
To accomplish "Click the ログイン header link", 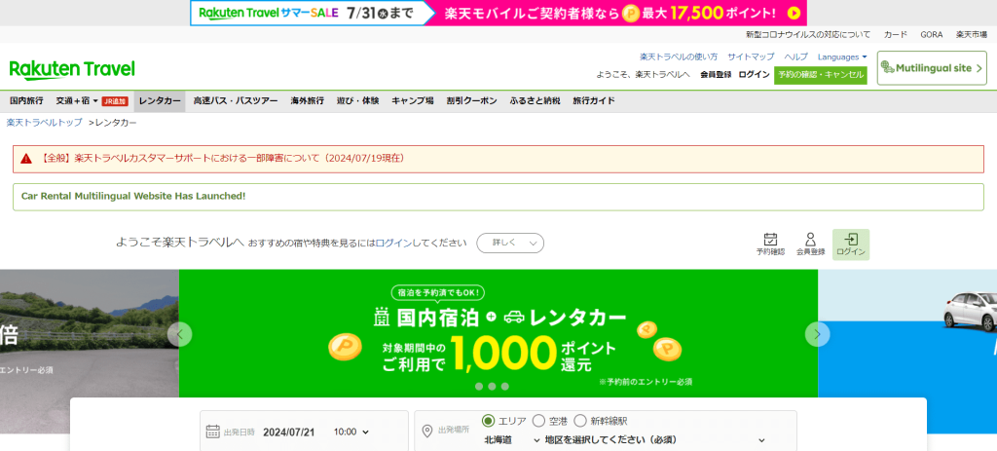I will tap(754, 74).
